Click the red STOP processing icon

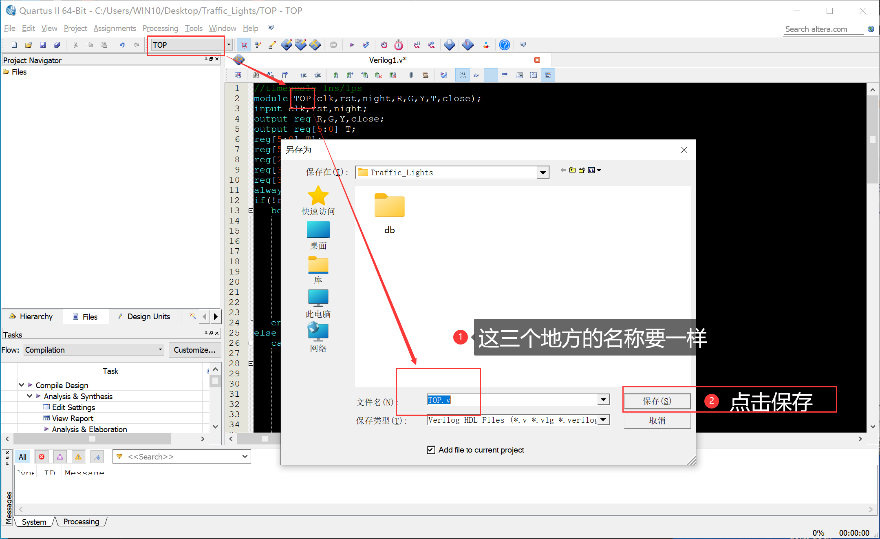pos(333,45)
